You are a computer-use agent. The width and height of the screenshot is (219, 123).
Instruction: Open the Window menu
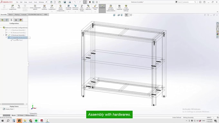point(41,2)
